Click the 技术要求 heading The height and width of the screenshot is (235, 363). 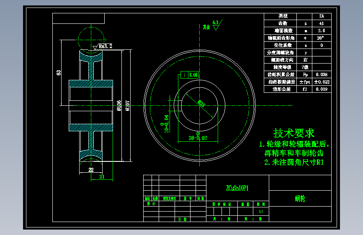pyautogui.click(x=294, y=133)
